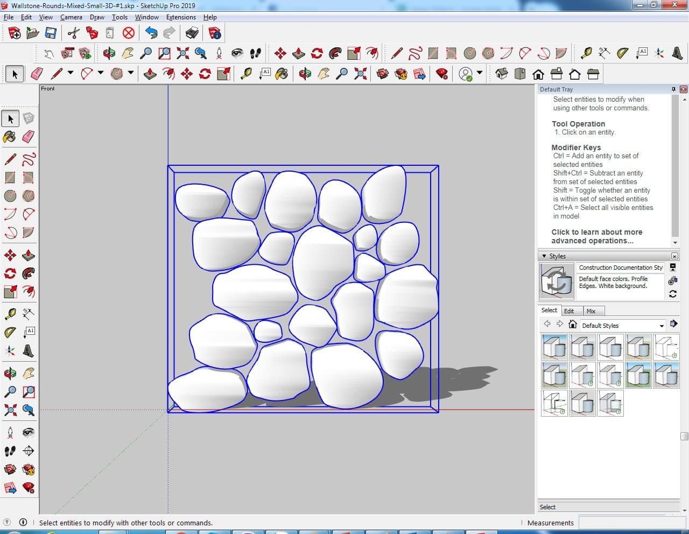Open the signed-in user account dropdown arrow
689x534 pixels.
[x=479, y=73]
